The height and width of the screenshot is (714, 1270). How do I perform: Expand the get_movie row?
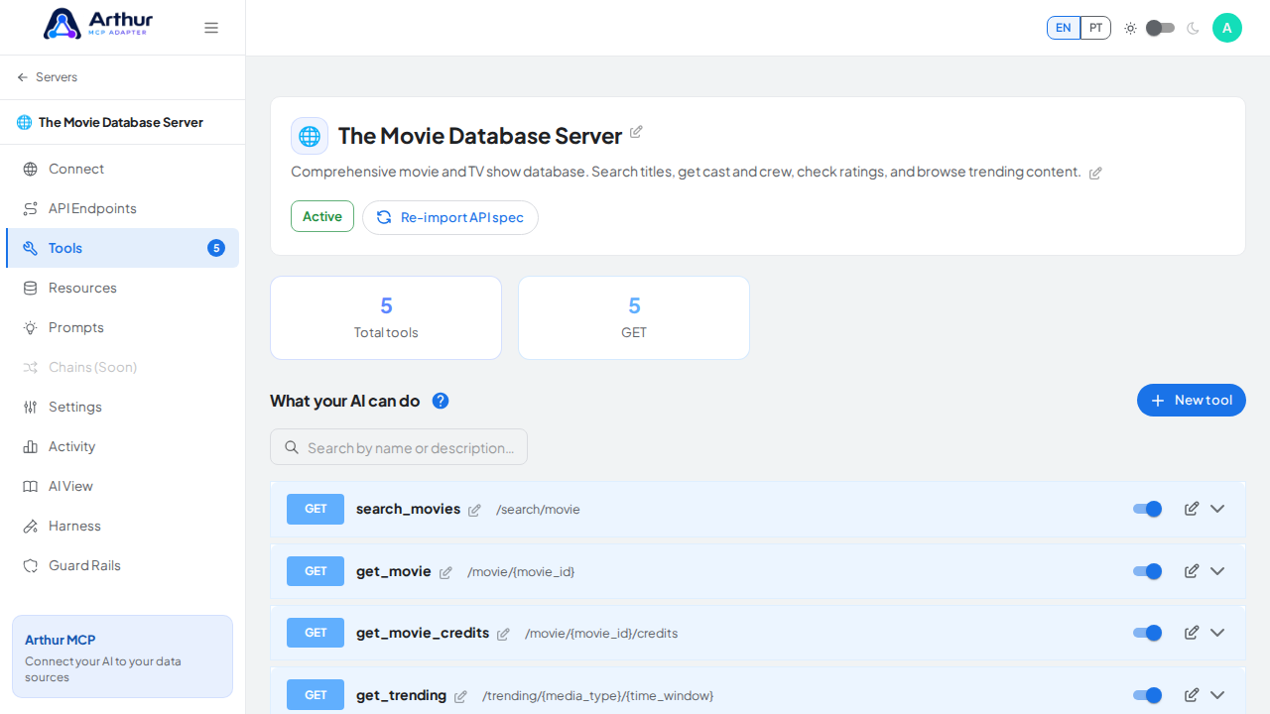(x=1217, y=571)
